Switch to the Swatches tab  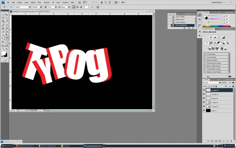[214, 12]
